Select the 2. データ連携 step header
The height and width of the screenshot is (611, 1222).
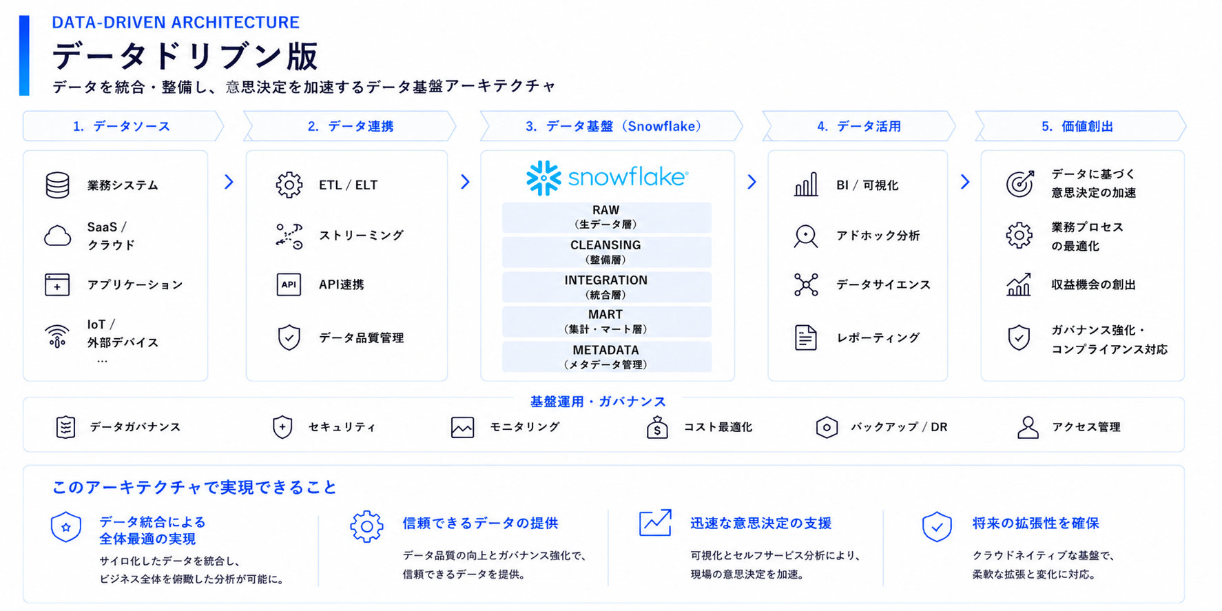pyautogui.click(x=350, y=126)
